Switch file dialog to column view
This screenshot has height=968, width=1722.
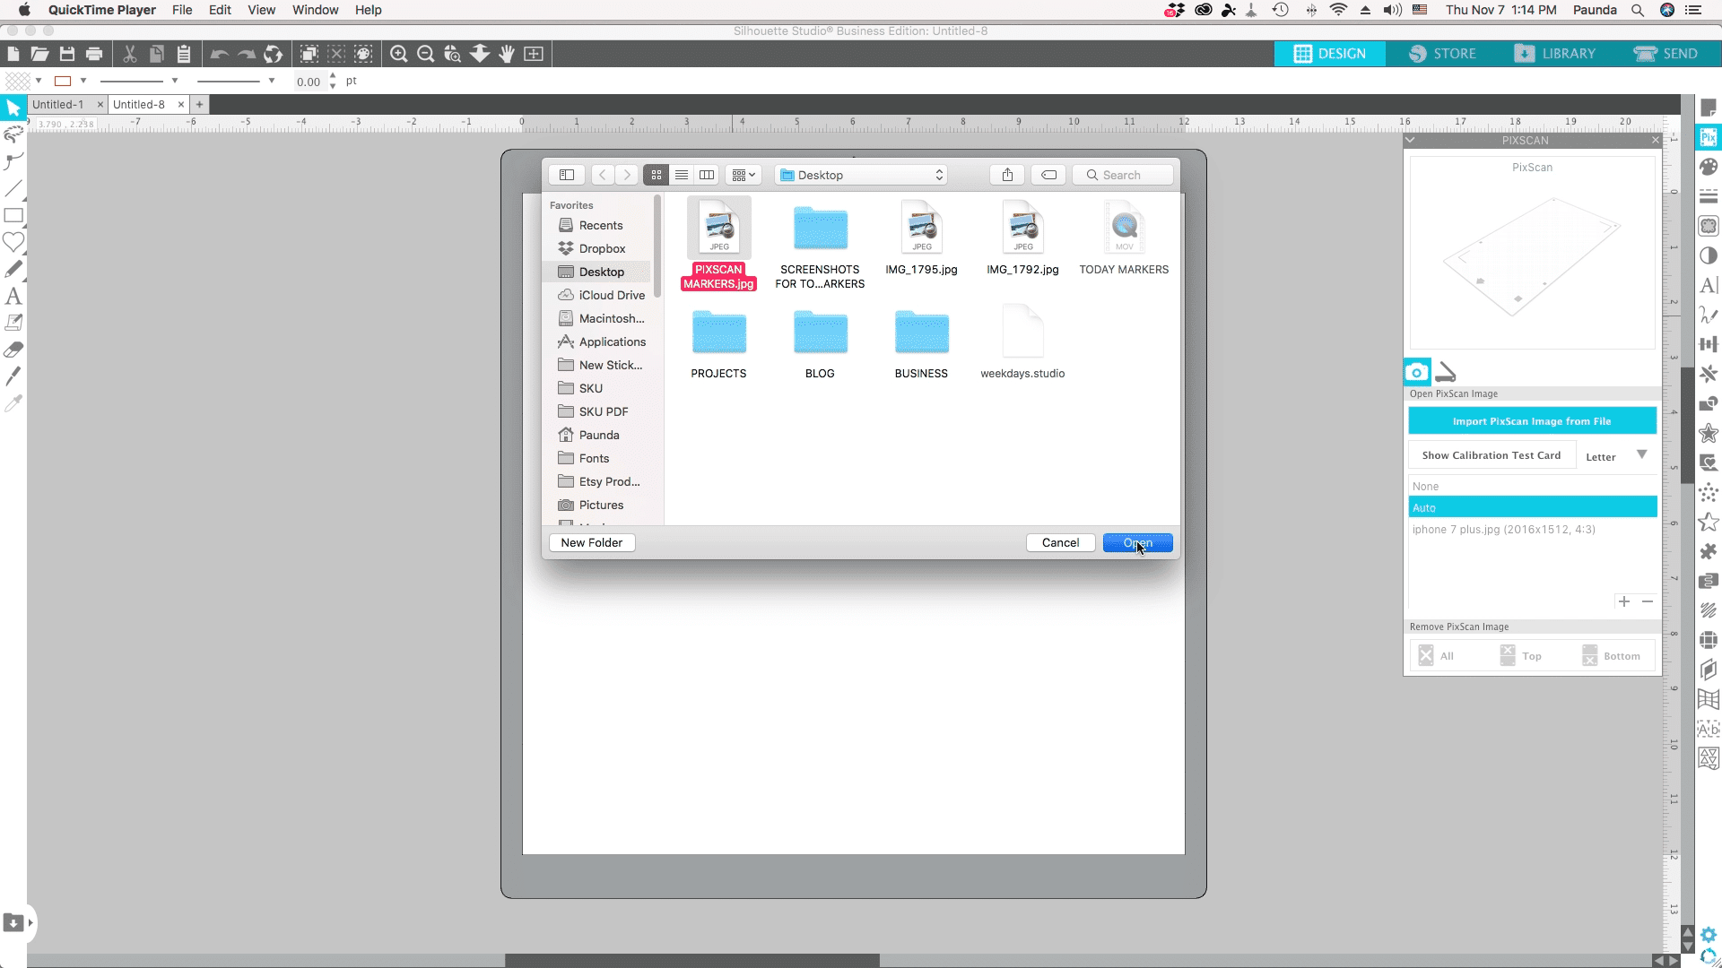(x=707, y=175)
